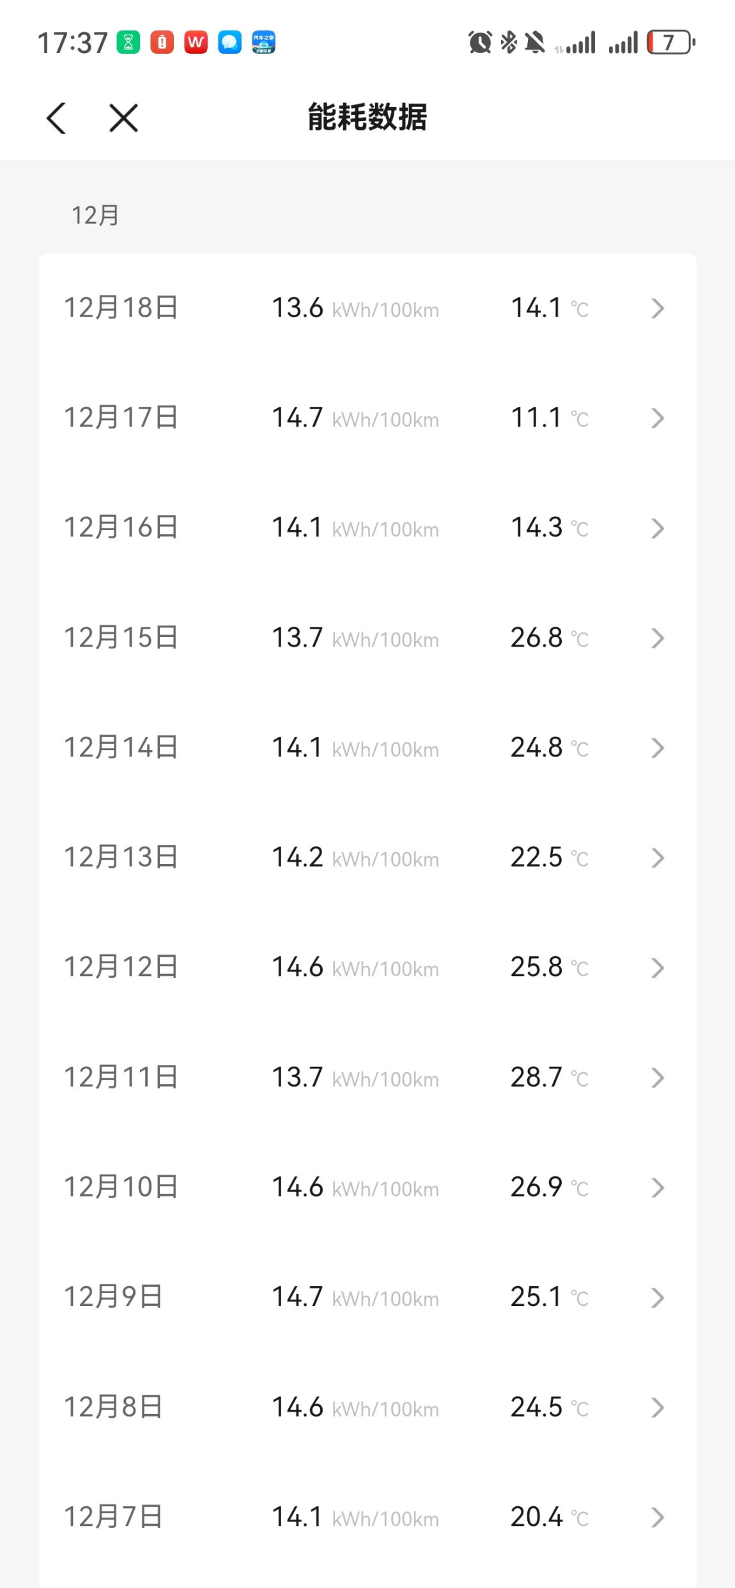Tap the battery indicator icon

click(x=671, y=43)
